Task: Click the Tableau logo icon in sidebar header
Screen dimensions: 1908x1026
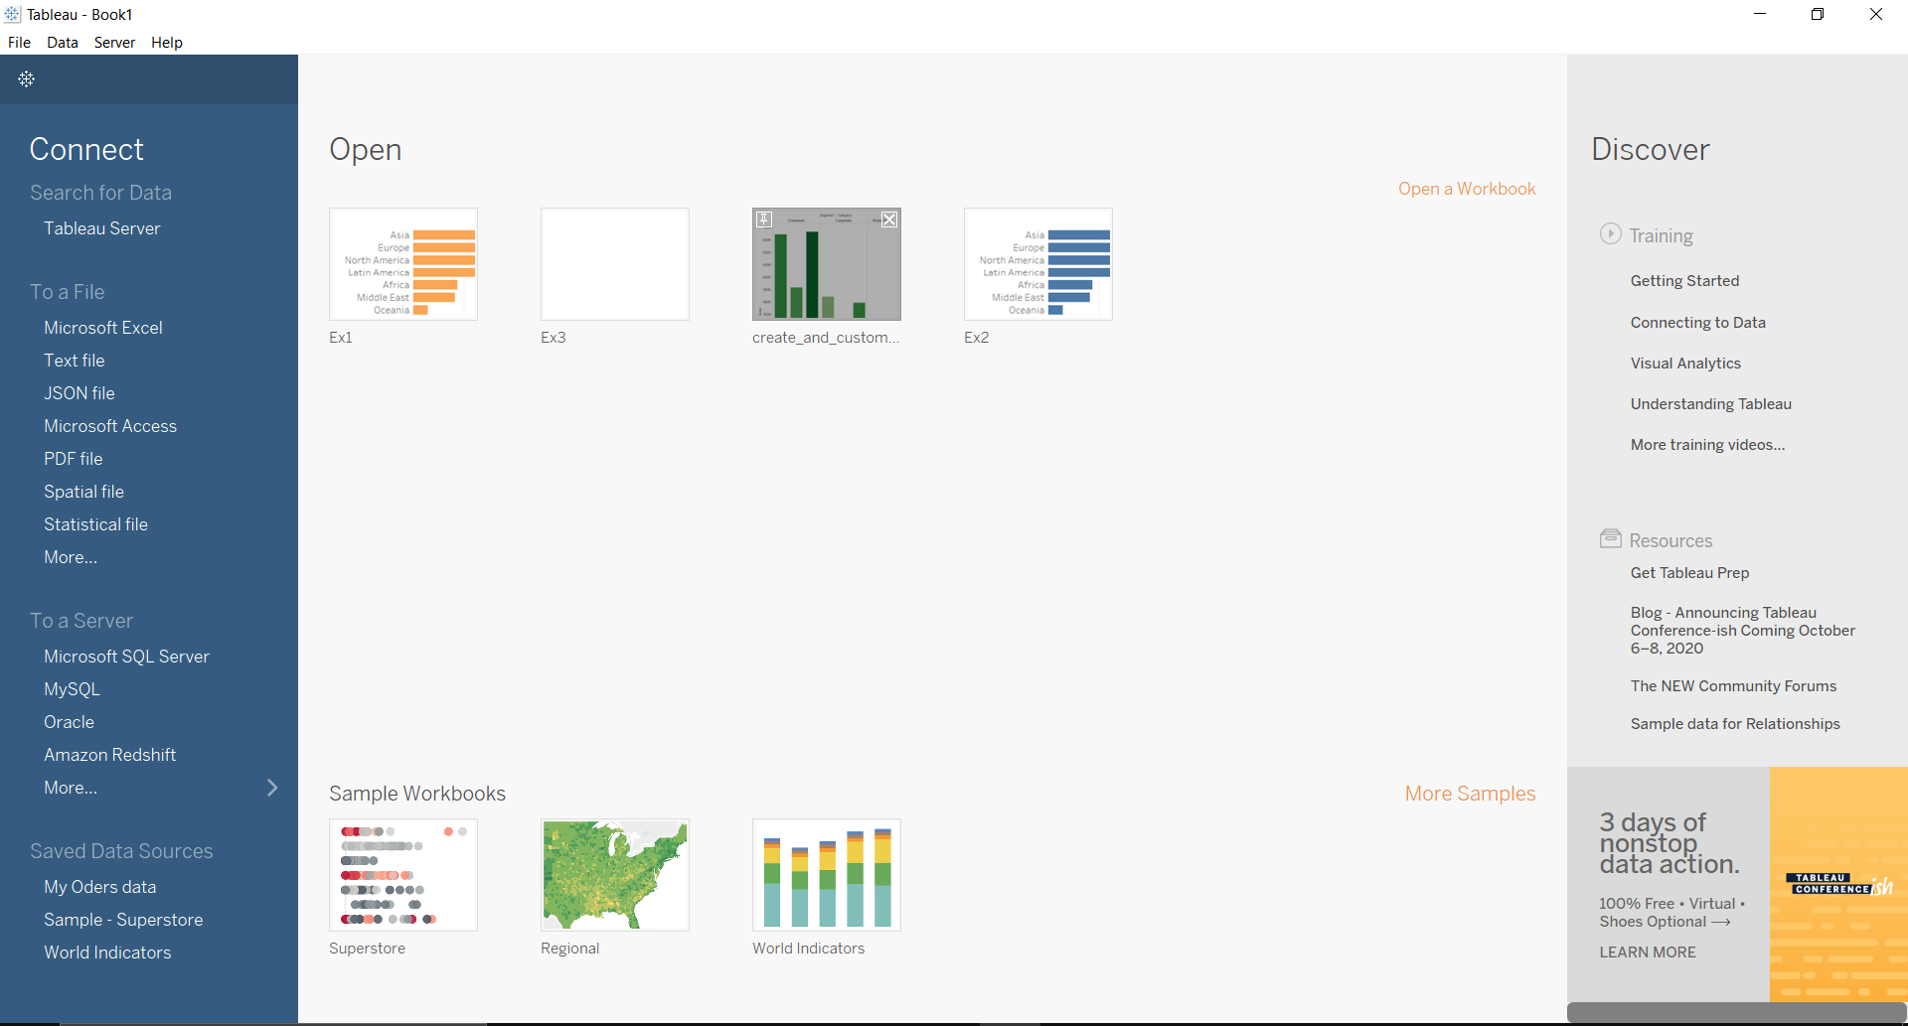Action: 27,78
